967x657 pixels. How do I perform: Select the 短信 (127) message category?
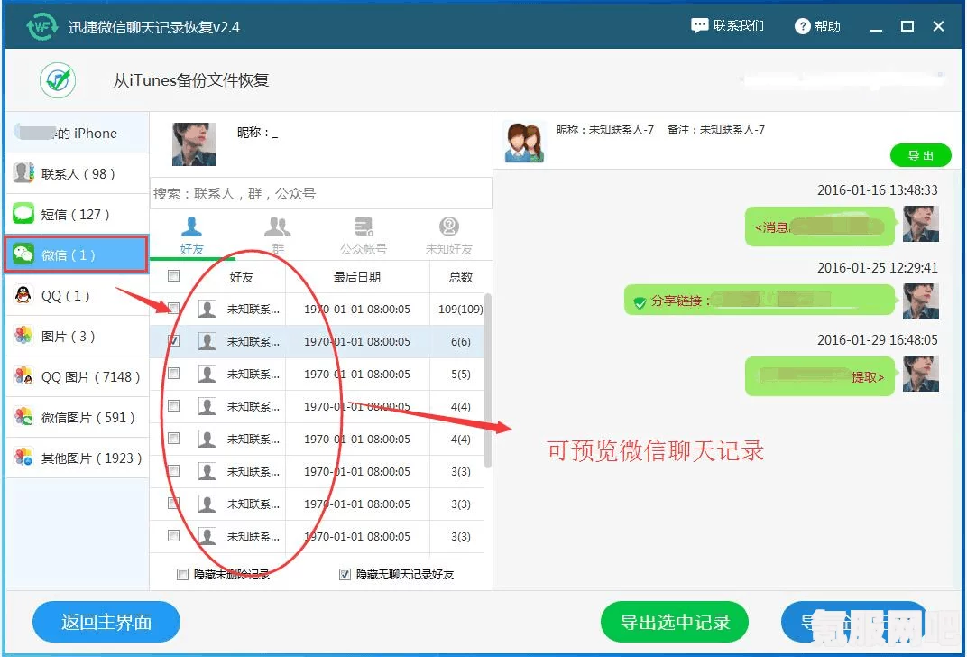point(77,214)
